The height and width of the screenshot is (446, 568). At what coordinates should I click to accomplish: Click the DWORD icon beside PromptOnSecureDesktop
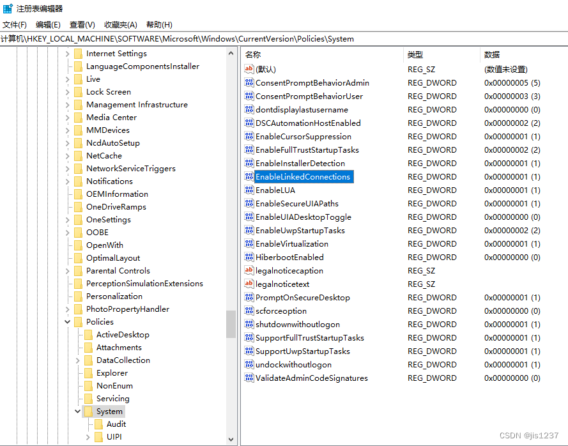pyautogui.click(x=249, y=297)
